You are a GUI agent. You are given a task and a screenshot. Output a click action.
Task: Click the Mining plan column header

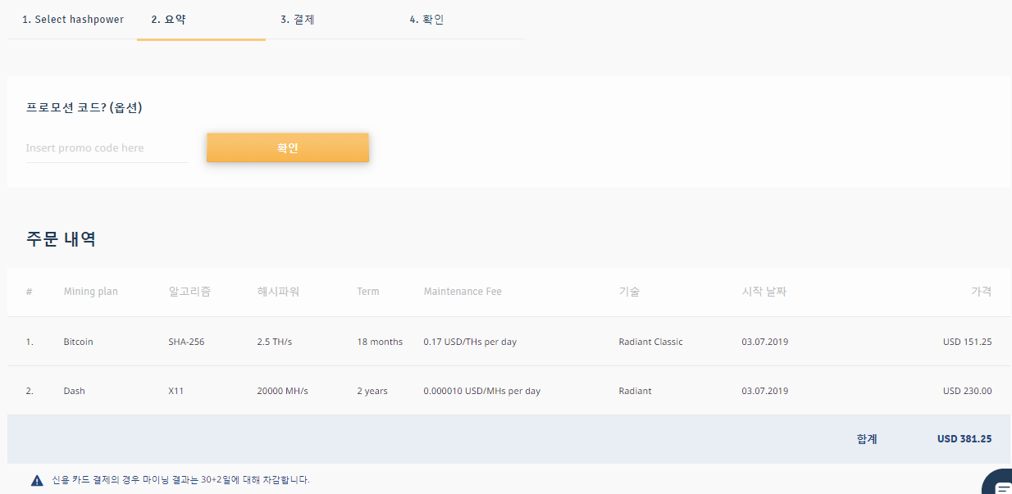[x=90, y=292]
